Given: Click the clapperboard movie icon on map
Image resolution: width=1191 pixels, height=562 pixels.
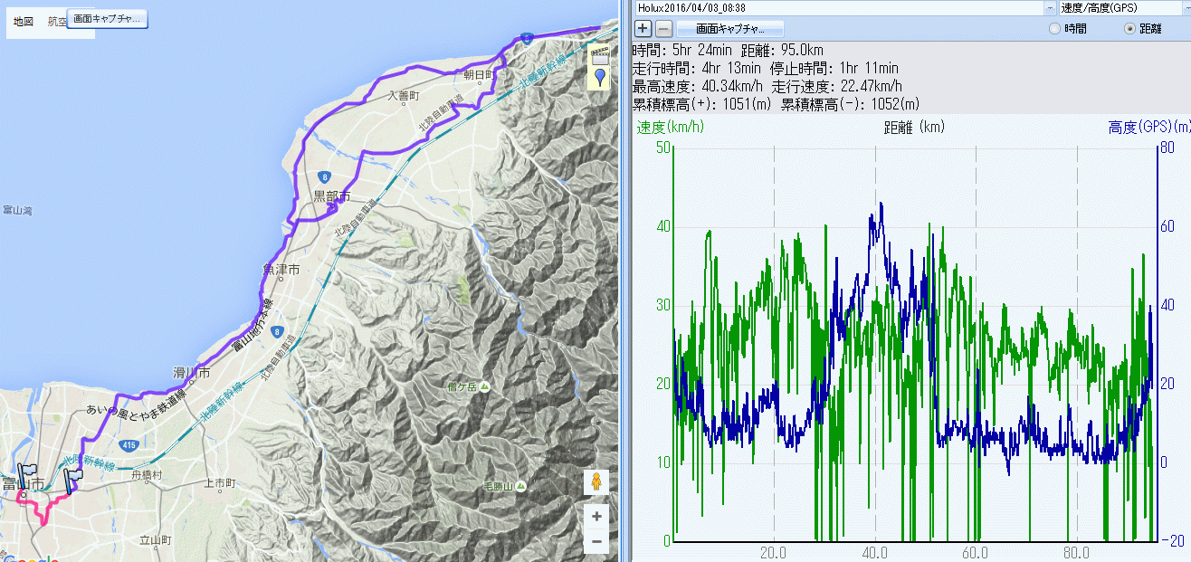Looking at the screenshot, I should 599,54.
